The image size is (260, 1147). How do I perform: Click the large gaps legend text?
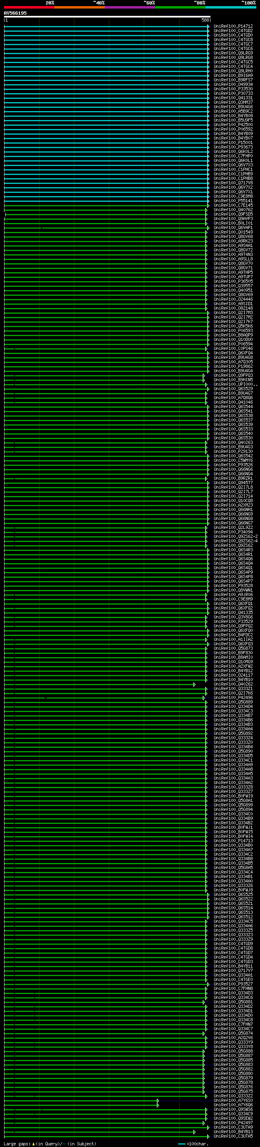(50, 1144)
